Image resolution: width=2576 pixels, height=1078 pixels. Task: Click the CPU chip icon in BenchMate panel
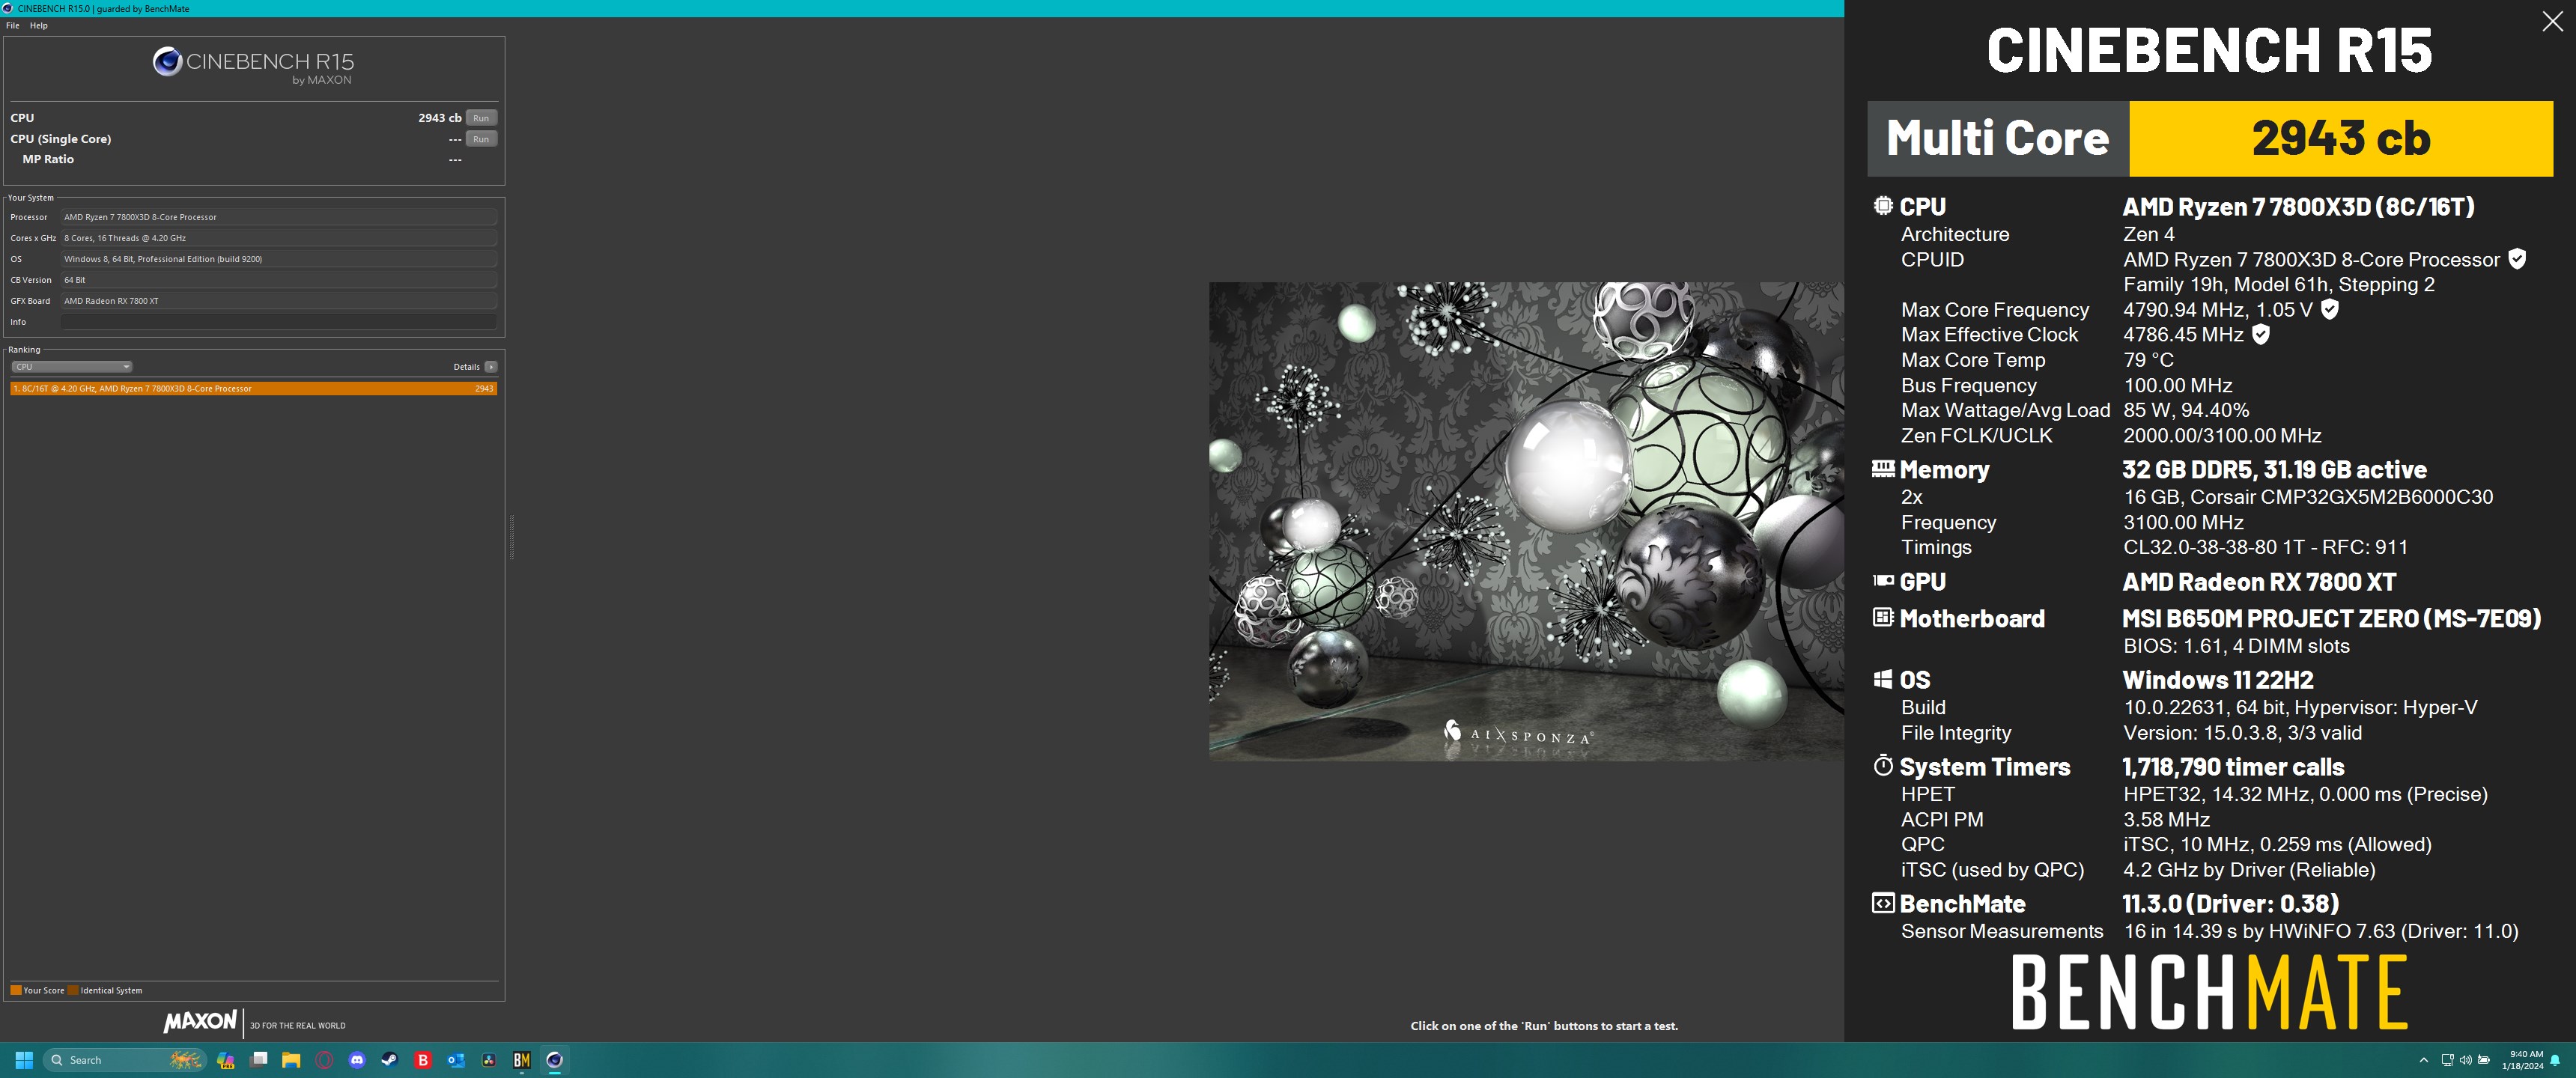(x=1883, y=205)
